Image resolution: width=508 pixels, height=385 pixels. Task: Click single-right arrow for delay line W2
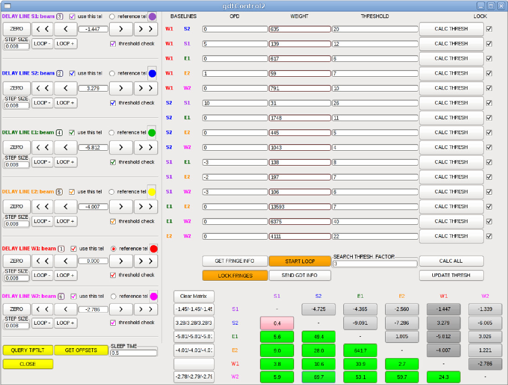tap(121, 309)
